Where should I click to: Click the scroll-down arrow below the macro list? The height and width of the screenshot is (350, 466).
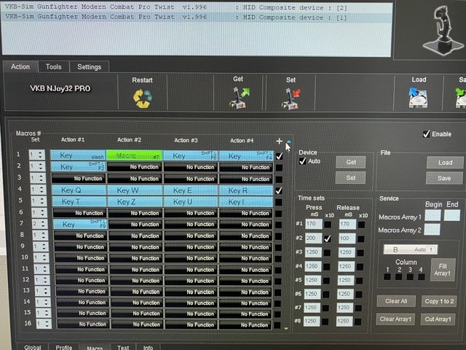[x=286, y=329]
